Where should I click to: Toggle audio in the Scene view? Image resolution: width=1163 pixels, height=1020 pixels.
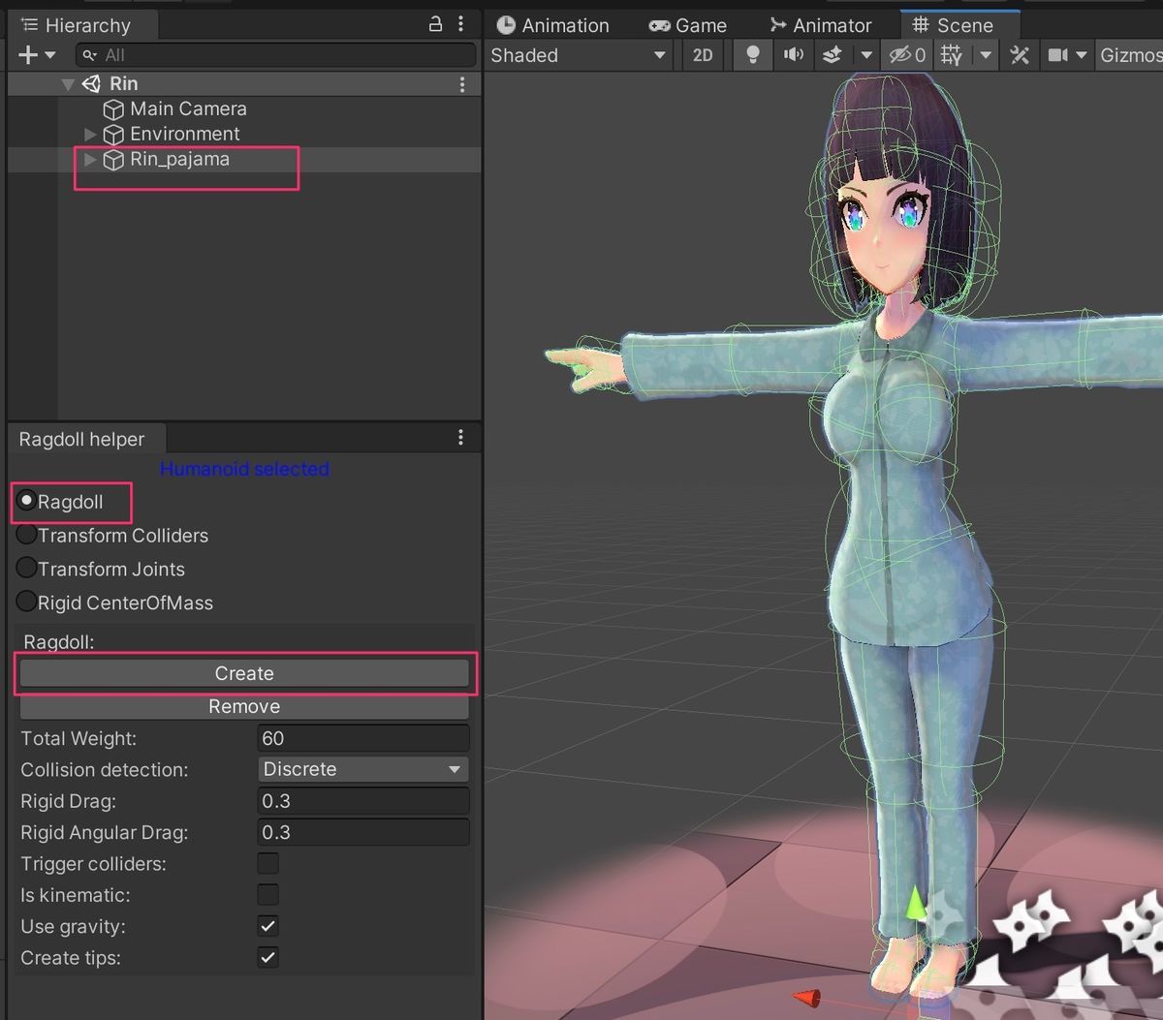(793, 55)
